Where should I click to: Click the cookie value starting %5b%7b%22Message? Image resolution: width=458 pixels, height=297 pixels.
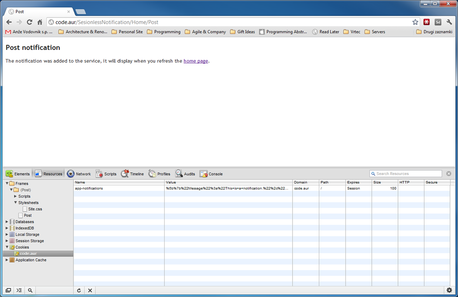(227, 188)
